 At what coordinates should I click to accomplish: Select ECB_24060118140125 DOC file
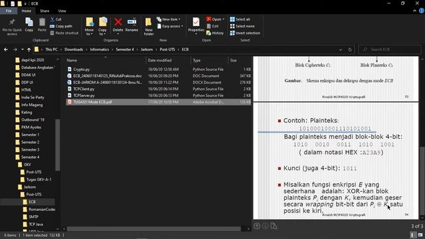tap(159, 76)
